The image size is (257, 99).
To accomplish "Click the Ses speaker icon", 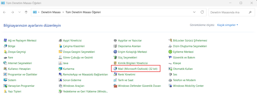I will [170, 74].
